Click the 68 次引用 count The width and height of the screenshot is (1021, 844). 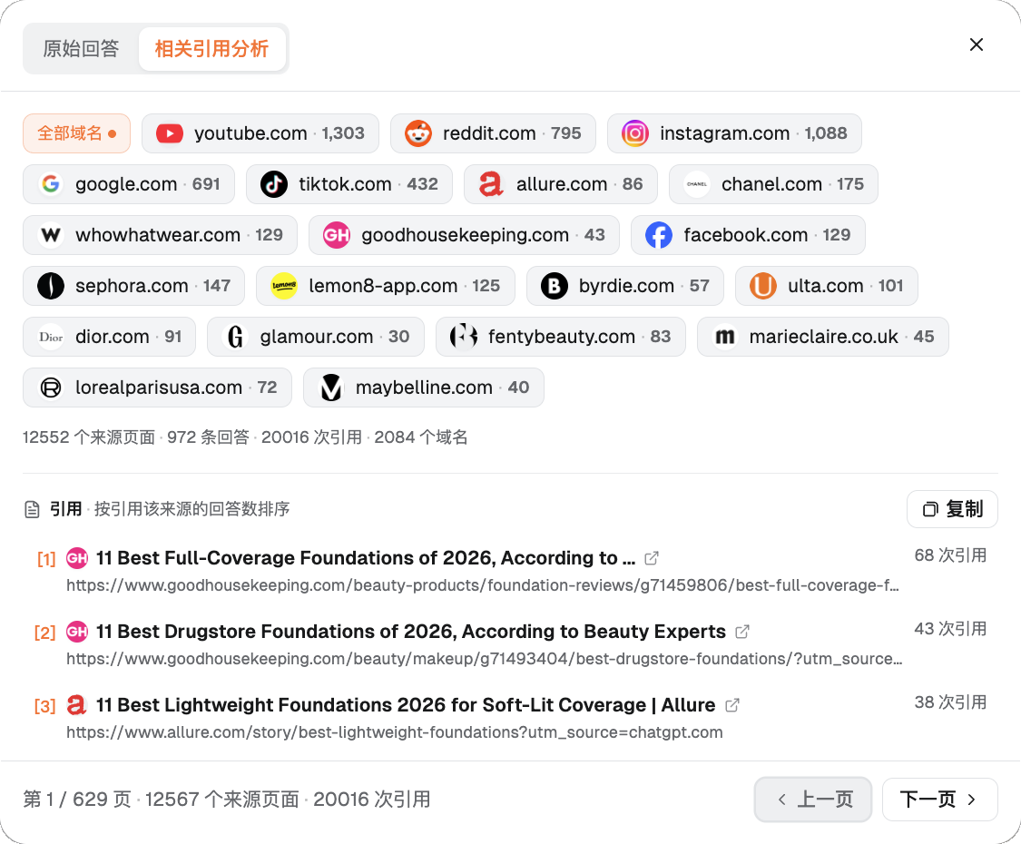[951, 555]
